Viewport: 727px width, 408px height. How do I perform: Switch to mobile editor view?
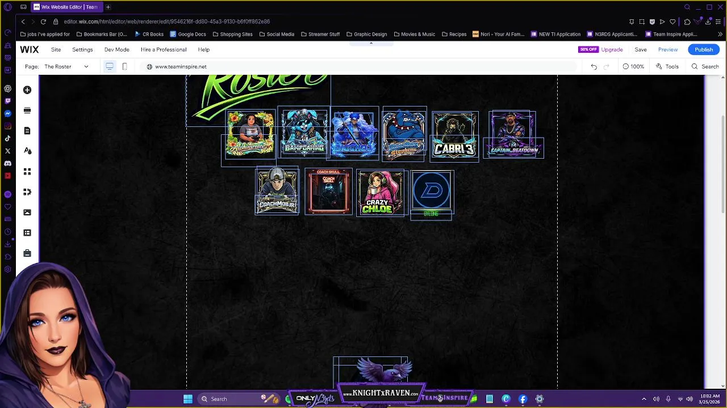click(124, 66)
